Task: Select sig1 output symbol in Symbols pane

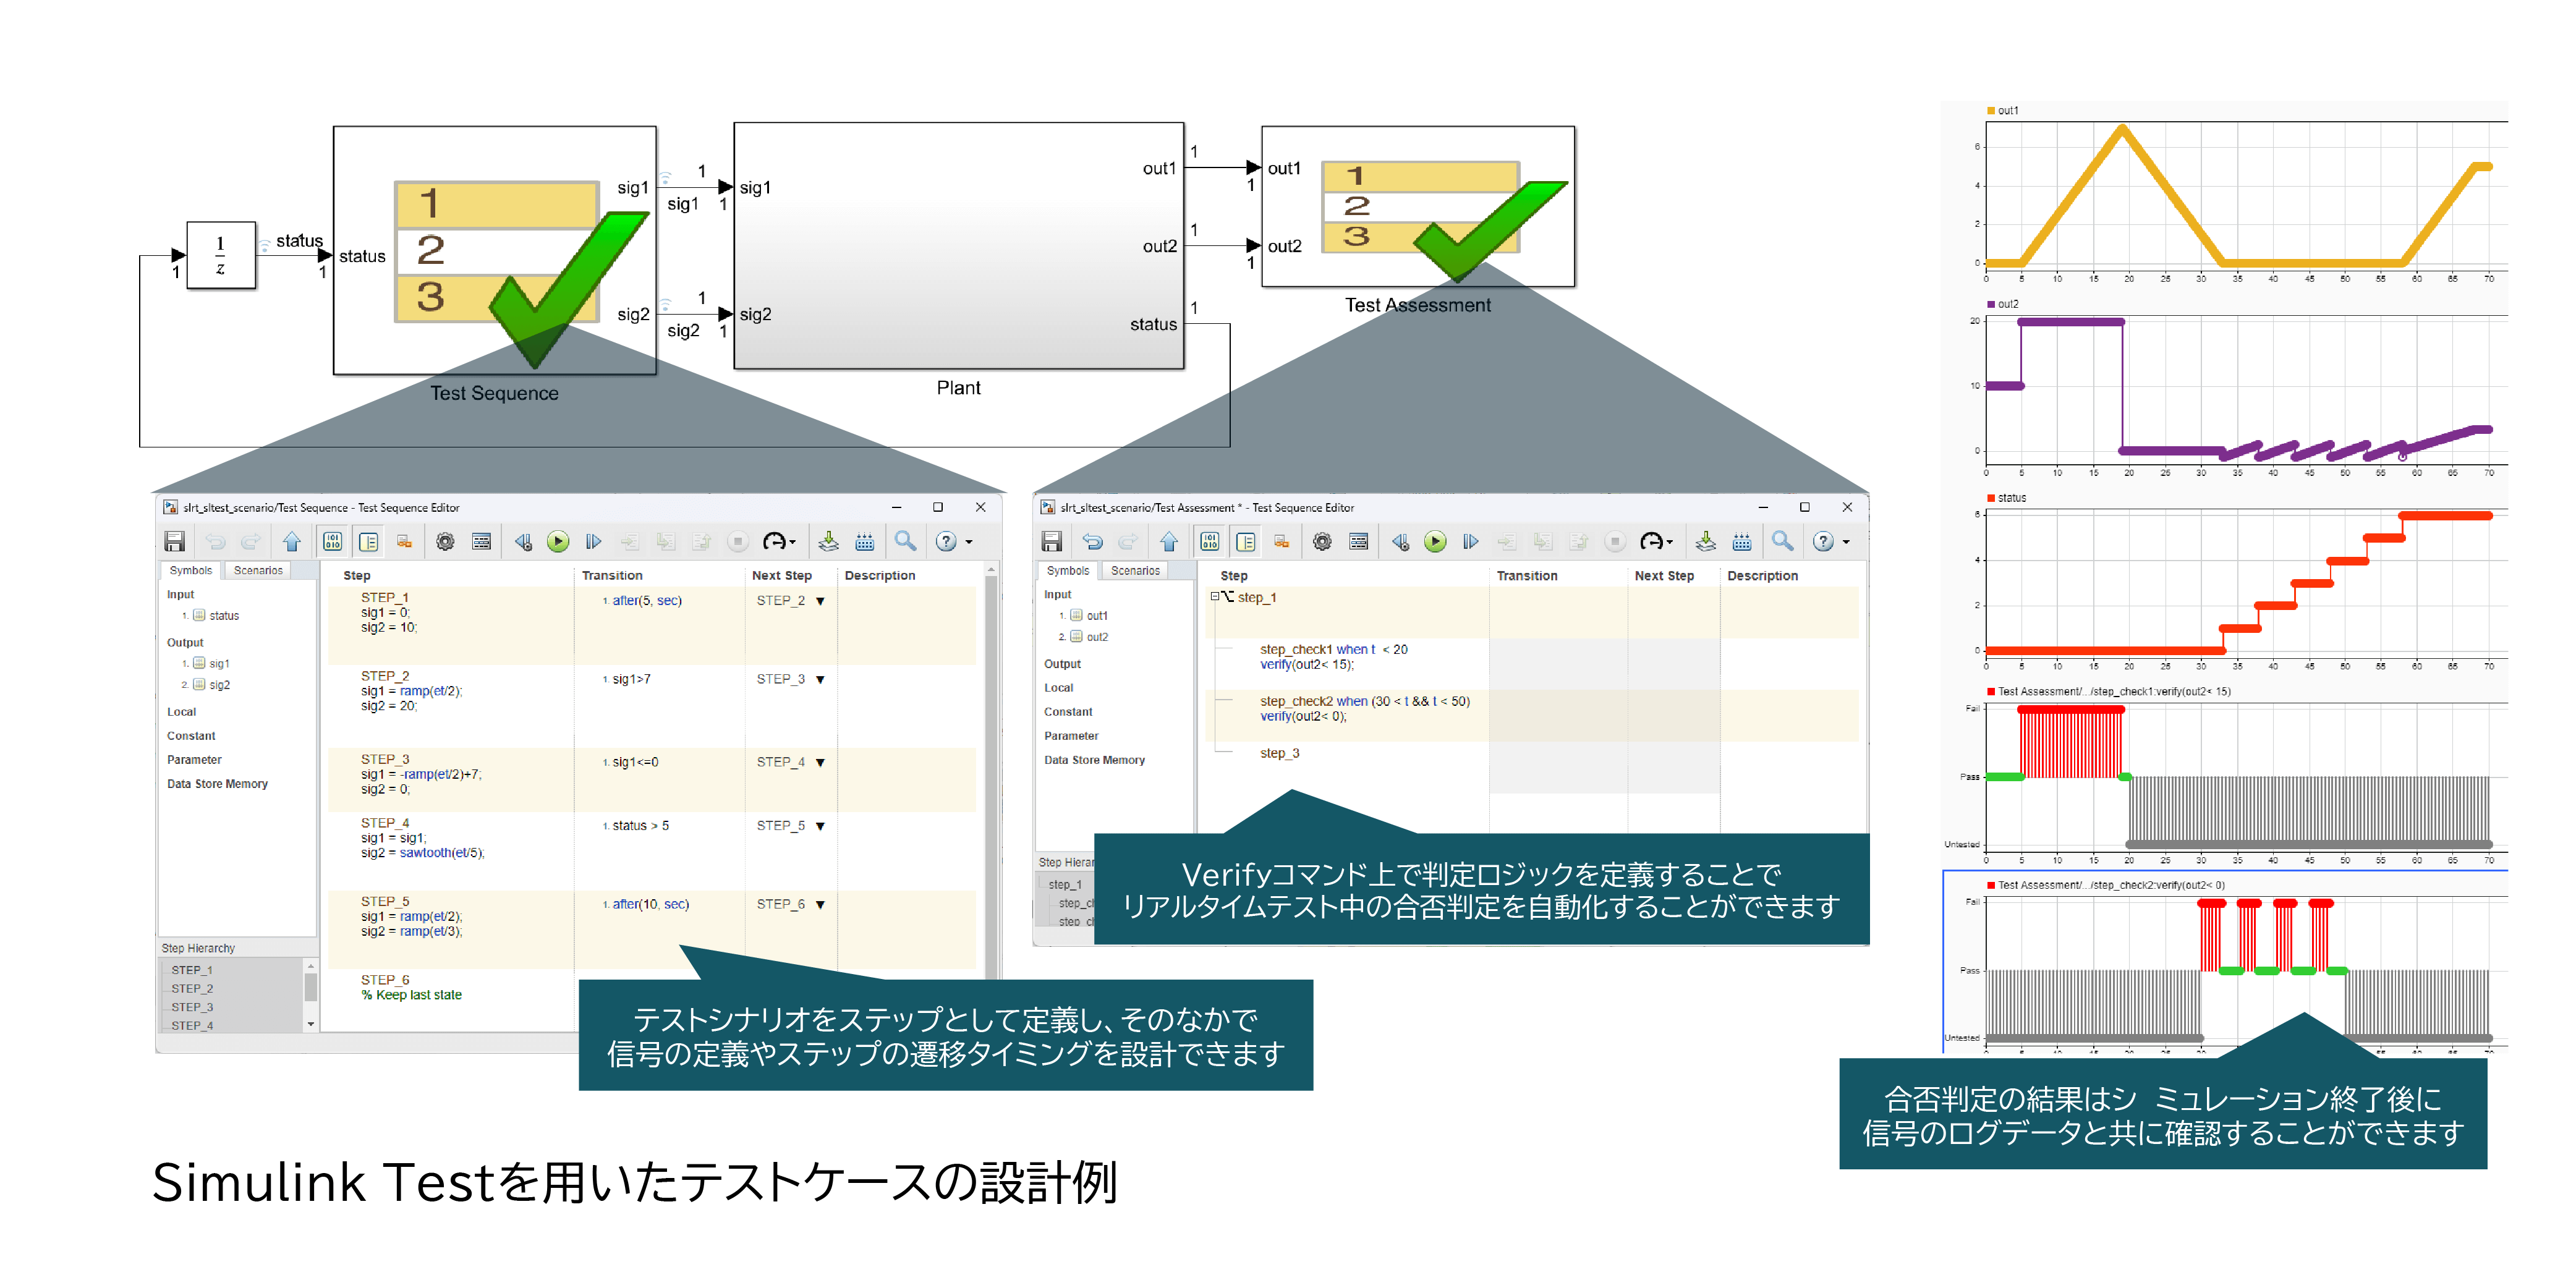Action: click(212, 663)
